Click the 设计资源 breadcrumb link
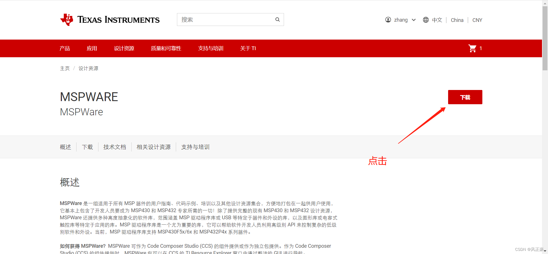548x254 pixels. click(x=88, y=68)
